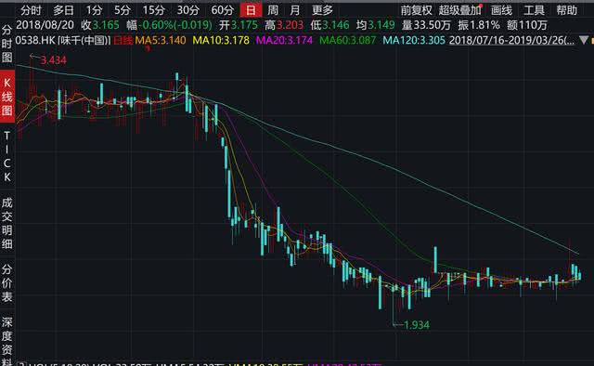Switch chart to 1分 period
The height and width of the screenshot is (366, 594).
[x=94, y=10]
